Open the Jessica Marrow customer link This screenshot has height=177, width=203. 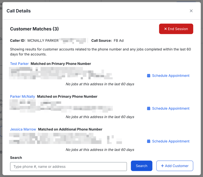tap(23, 129)
